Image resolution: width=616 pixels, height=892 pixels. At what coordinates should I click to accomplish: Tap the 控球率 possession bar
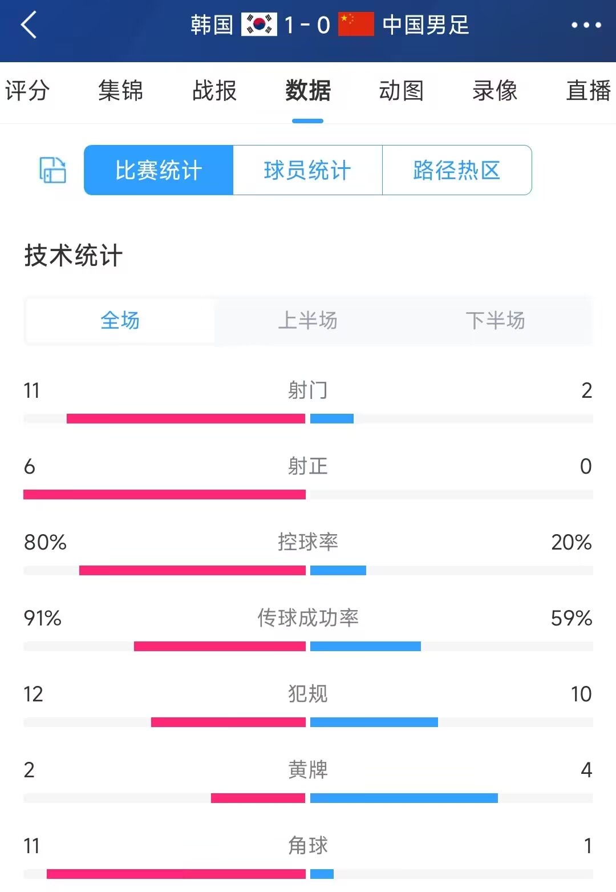pos(308,570)
